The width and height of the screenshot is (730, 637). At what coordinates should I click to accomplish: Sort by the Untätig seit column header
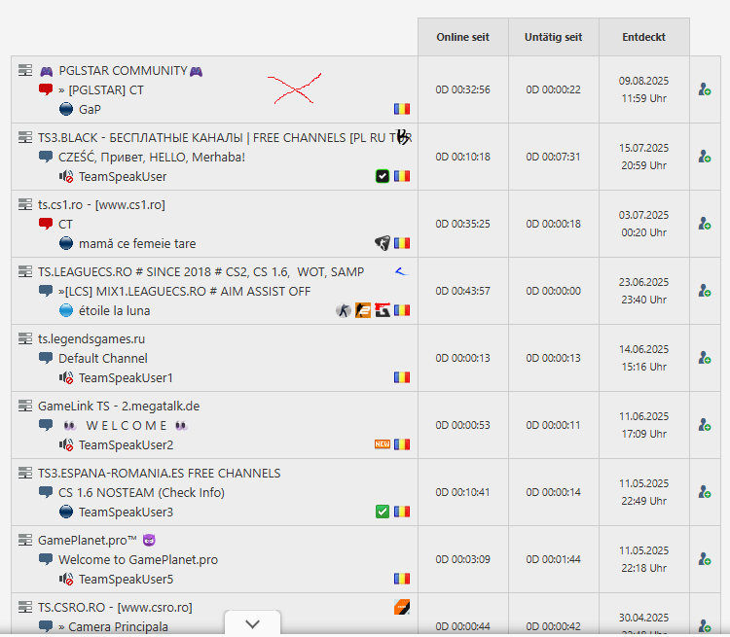pos(553,37)
